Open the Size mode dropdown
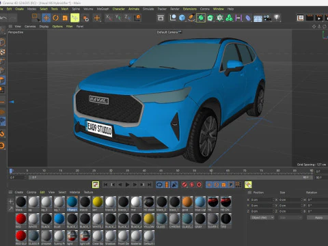 coord(290,217)
